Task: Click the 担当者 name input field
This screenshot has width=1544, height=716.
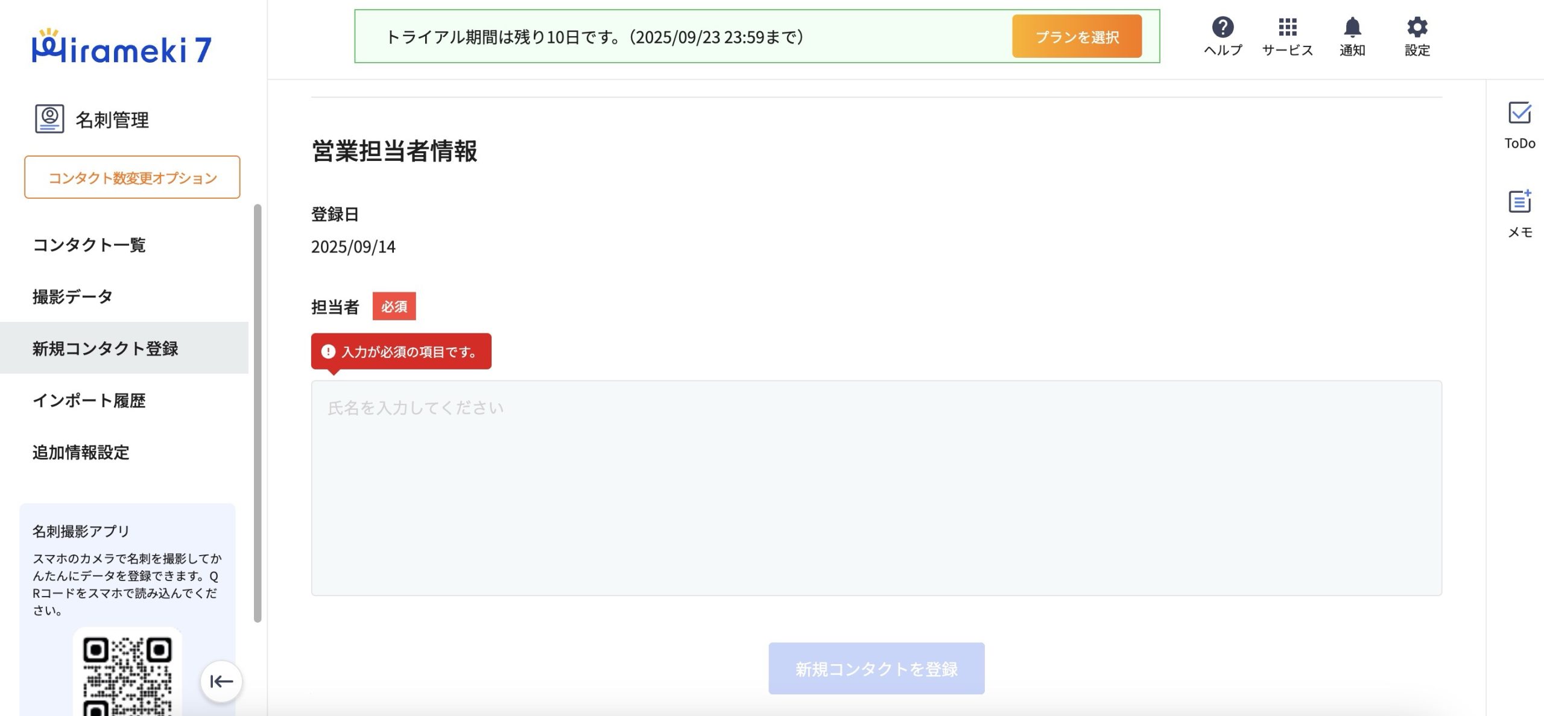Action: pyautogui.click(x=876, y=488)
